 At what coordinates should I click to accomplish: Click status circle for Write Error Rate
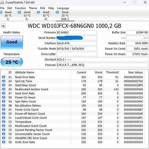[x=4, y=142]
